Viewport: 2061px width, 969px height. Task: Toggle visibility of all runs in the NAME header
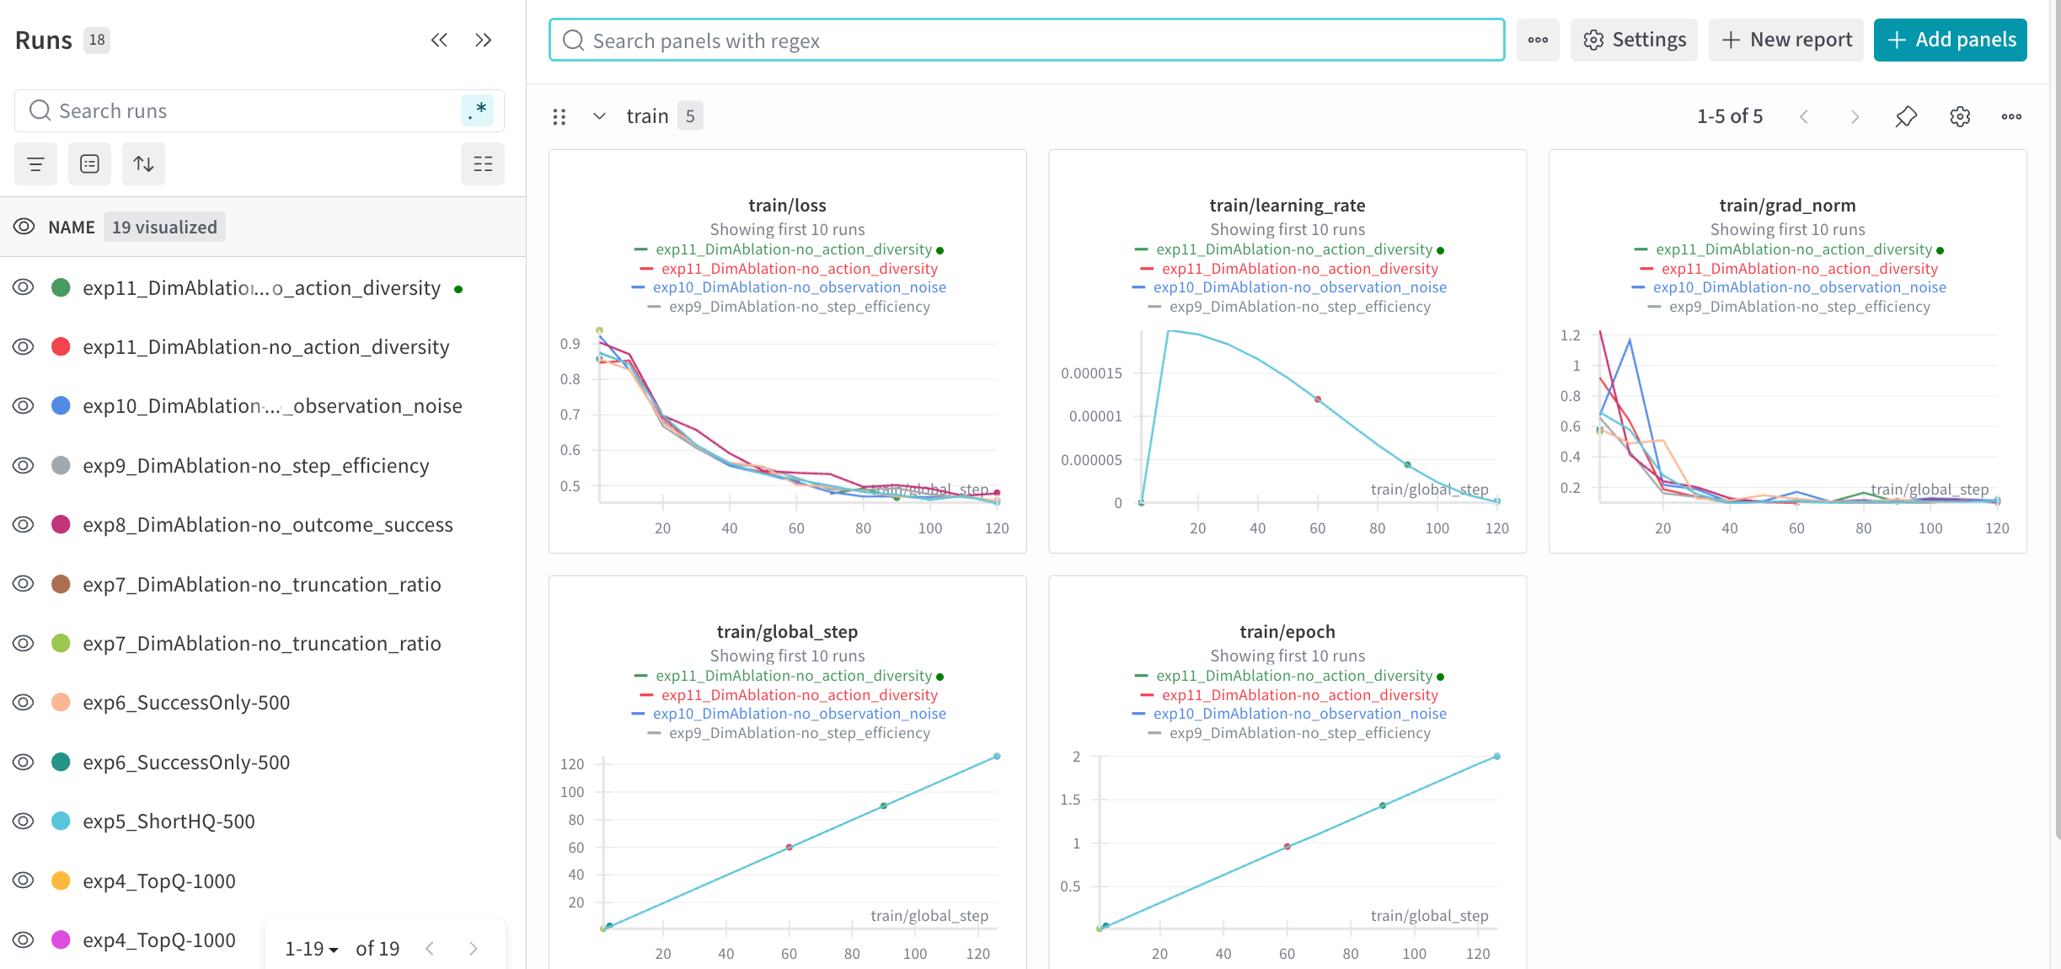tap(24, 227)
